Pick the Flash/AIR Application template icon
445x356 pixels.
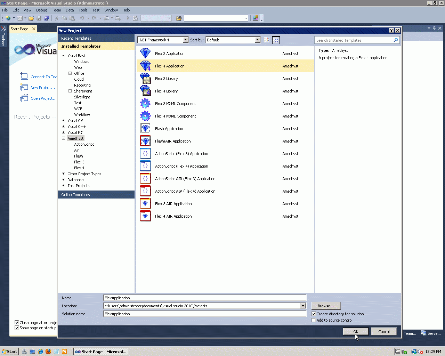pyautogui.click(x=145, y=141)
